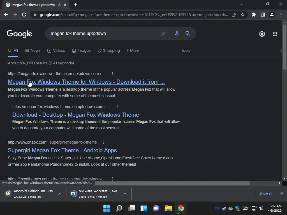Image resolution: width=287 pixels, height=215 pixels.
Task: Click the horizontal scrollbar thumb
Action: click(x=172, y=183)
